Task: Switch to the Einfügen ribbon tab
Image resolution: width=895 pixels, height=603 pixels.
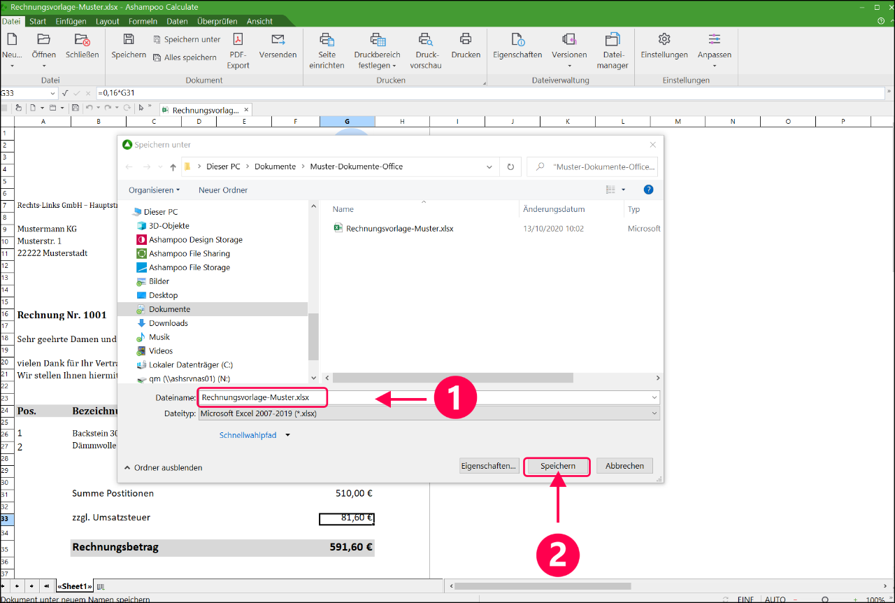Action: coord(71,22)
